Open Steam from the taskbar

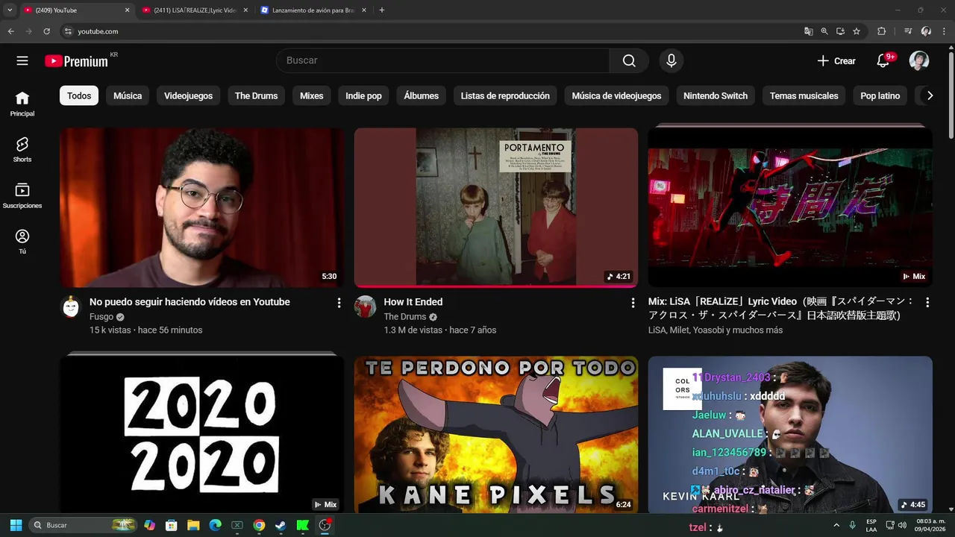281,525
